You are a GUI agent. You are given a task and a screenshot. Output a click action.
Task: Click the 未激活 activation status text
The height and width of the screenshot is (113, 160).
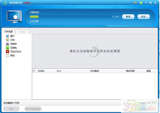(x=27, y=3)
